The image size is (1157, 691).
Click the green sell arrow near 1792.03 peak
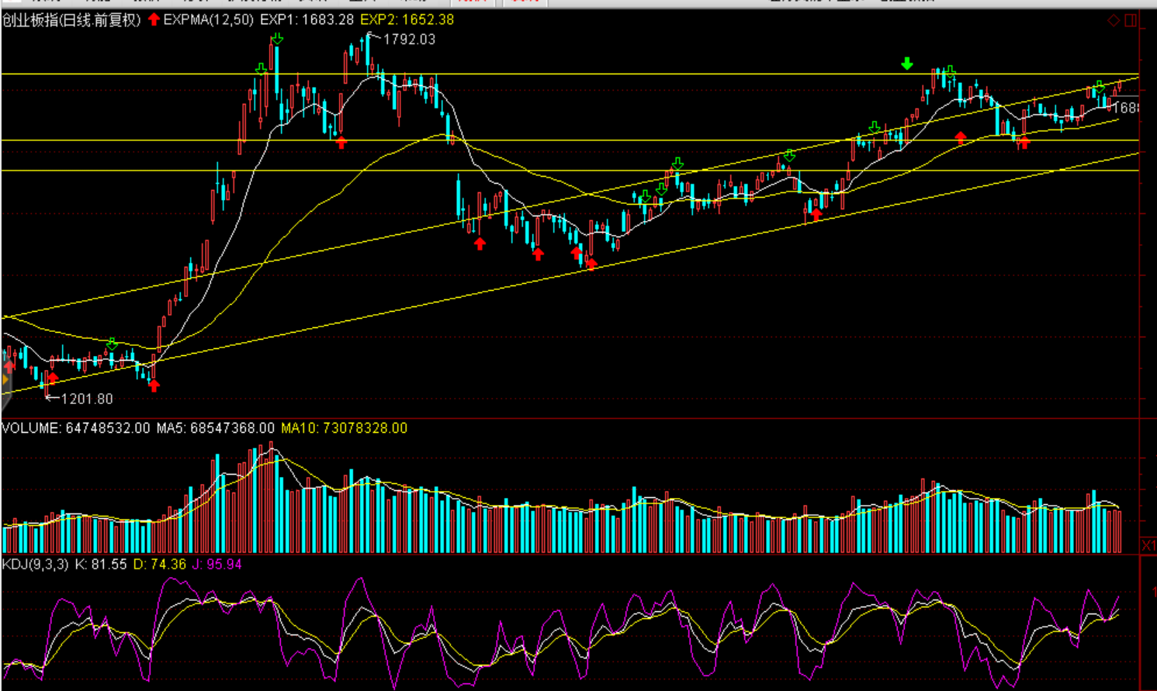[277, 39]
